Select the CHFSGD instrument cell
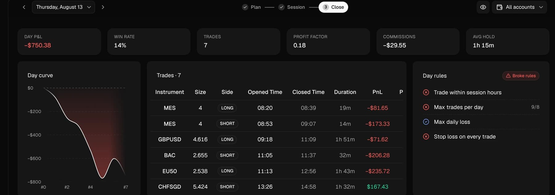Viewport: 555px width, 195px height. click(170, 187)
